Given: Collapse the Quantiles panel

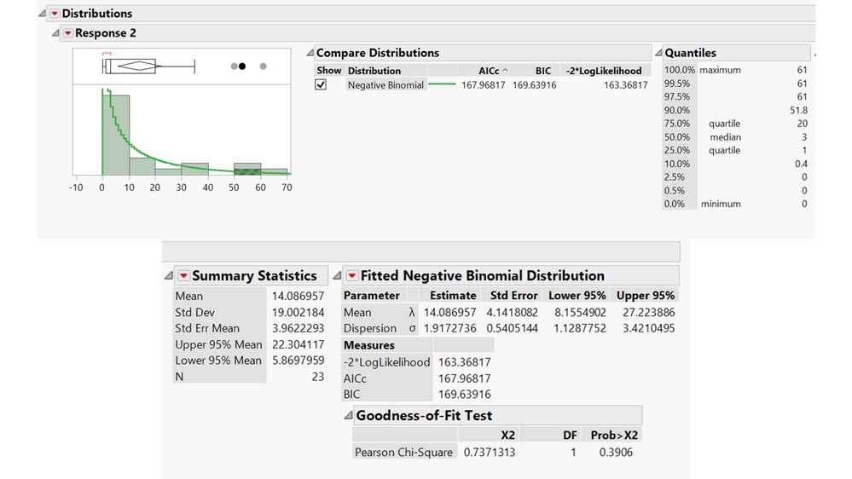Looking at the screenshot, I should [x=659, y=53].
